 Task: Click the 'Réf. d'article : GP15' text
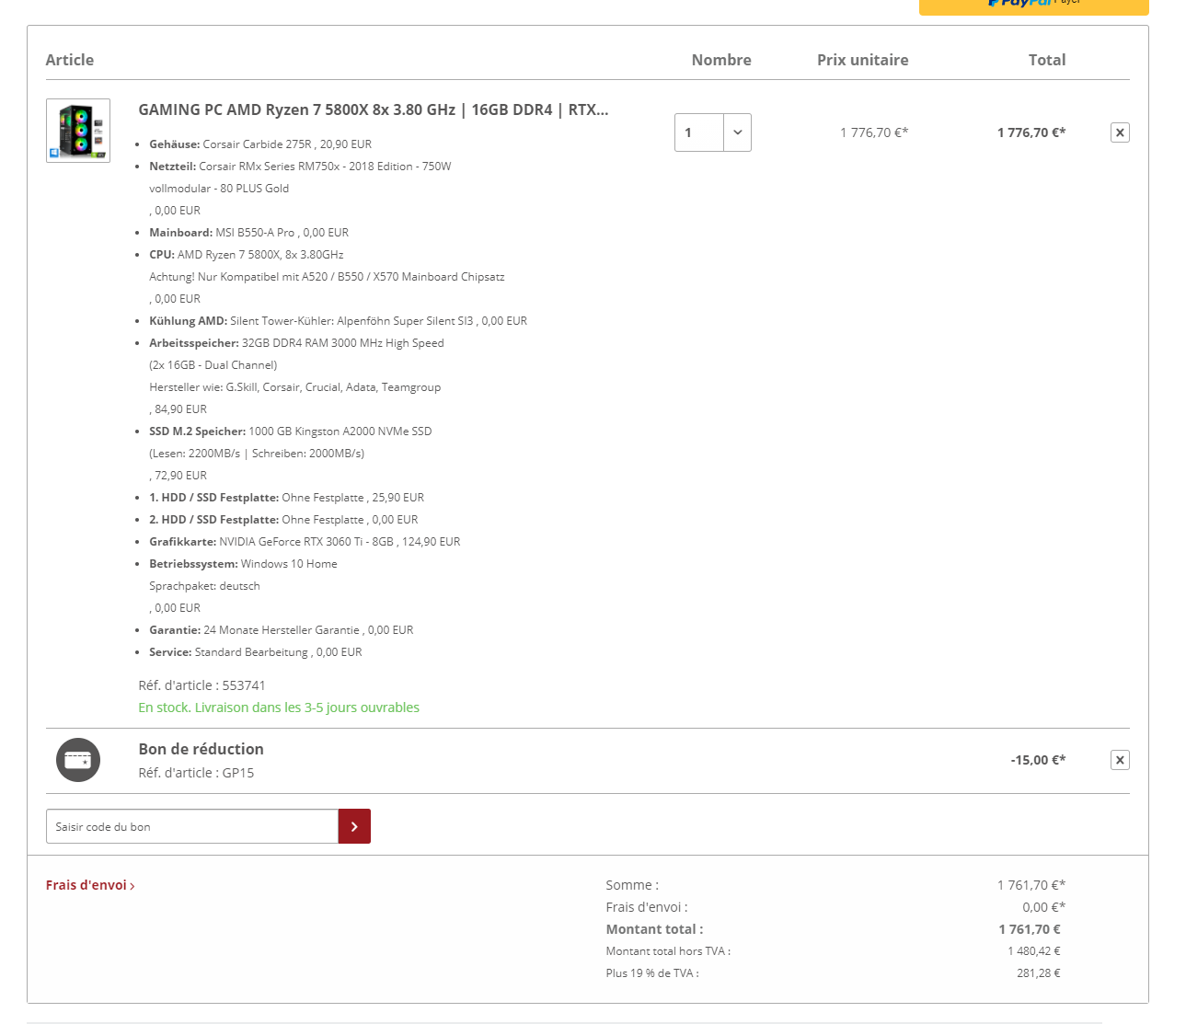tap(196, 773)
